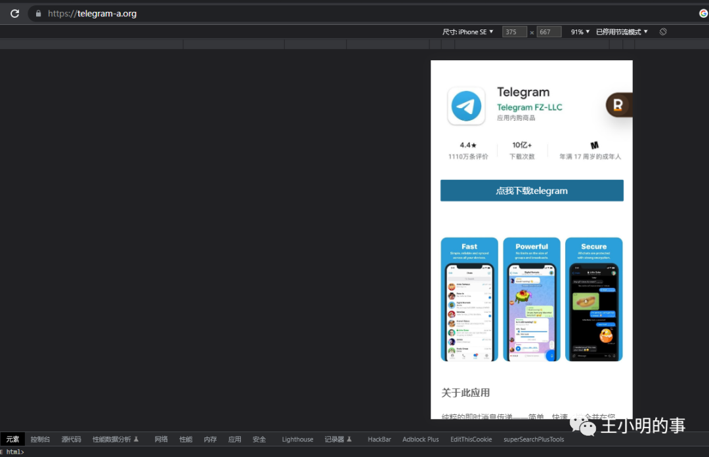Open the Lighthouse tab
Image resolution: width=709 pixels, height=457 pixels.
point(297,439)
